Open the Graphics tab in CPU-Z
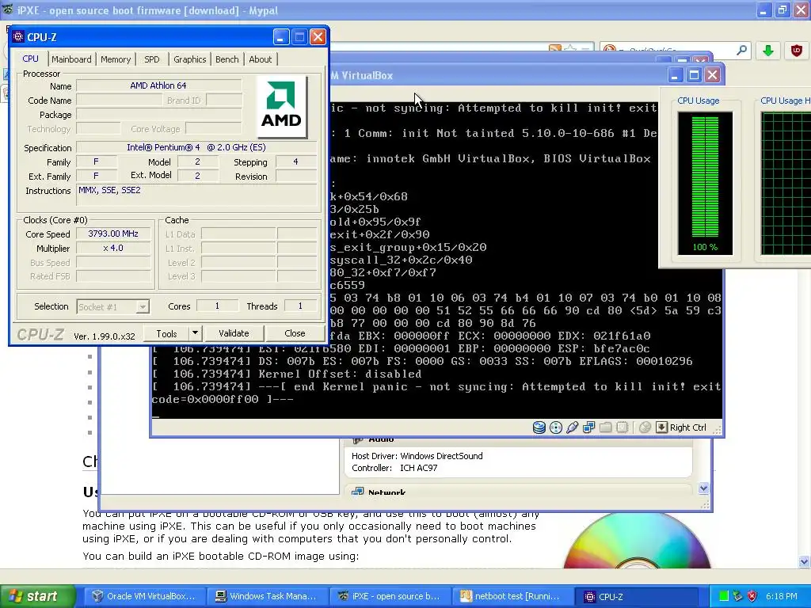811x608 pixels. pos(189,59)
